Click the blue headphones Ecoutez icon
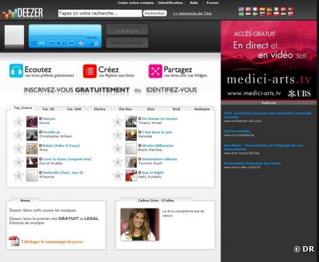The width and height of the screenshot is (319, 262). 16,71
